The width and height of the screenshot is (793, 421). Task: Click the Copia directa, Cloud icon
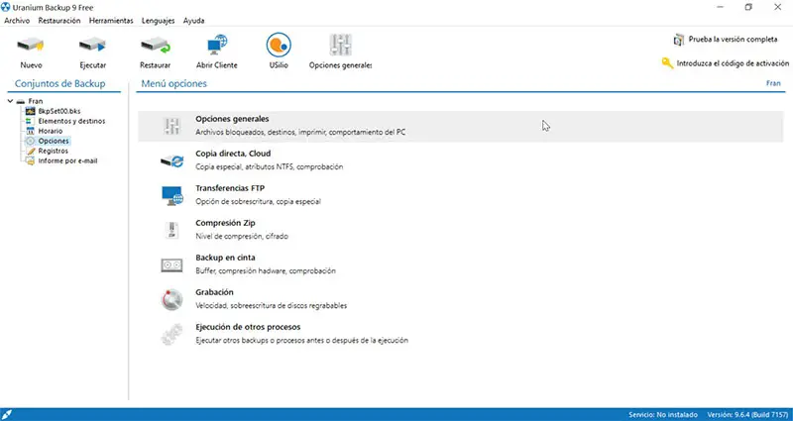click(171, 160)
